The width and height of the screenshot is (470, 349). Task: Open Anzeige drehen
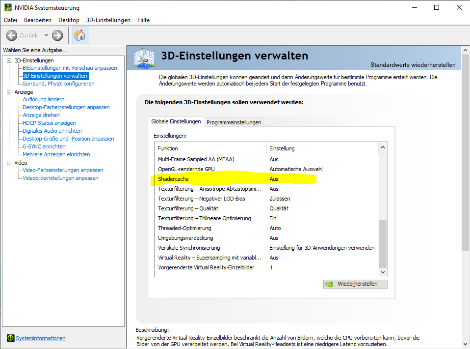(x=41, y=115)
